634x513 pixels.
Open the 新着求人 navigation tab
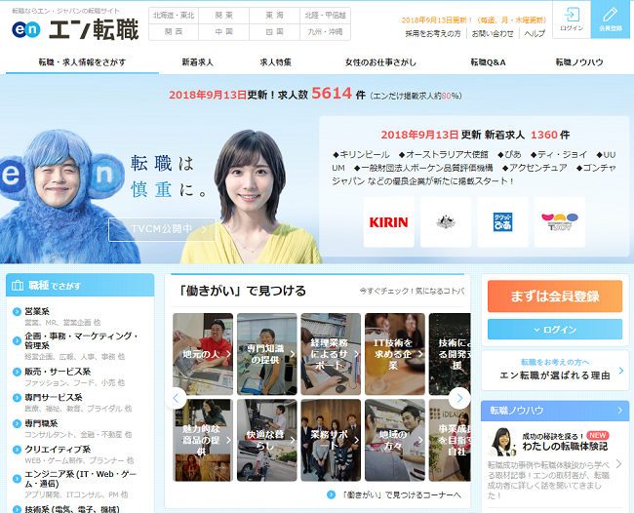[197, 62]
